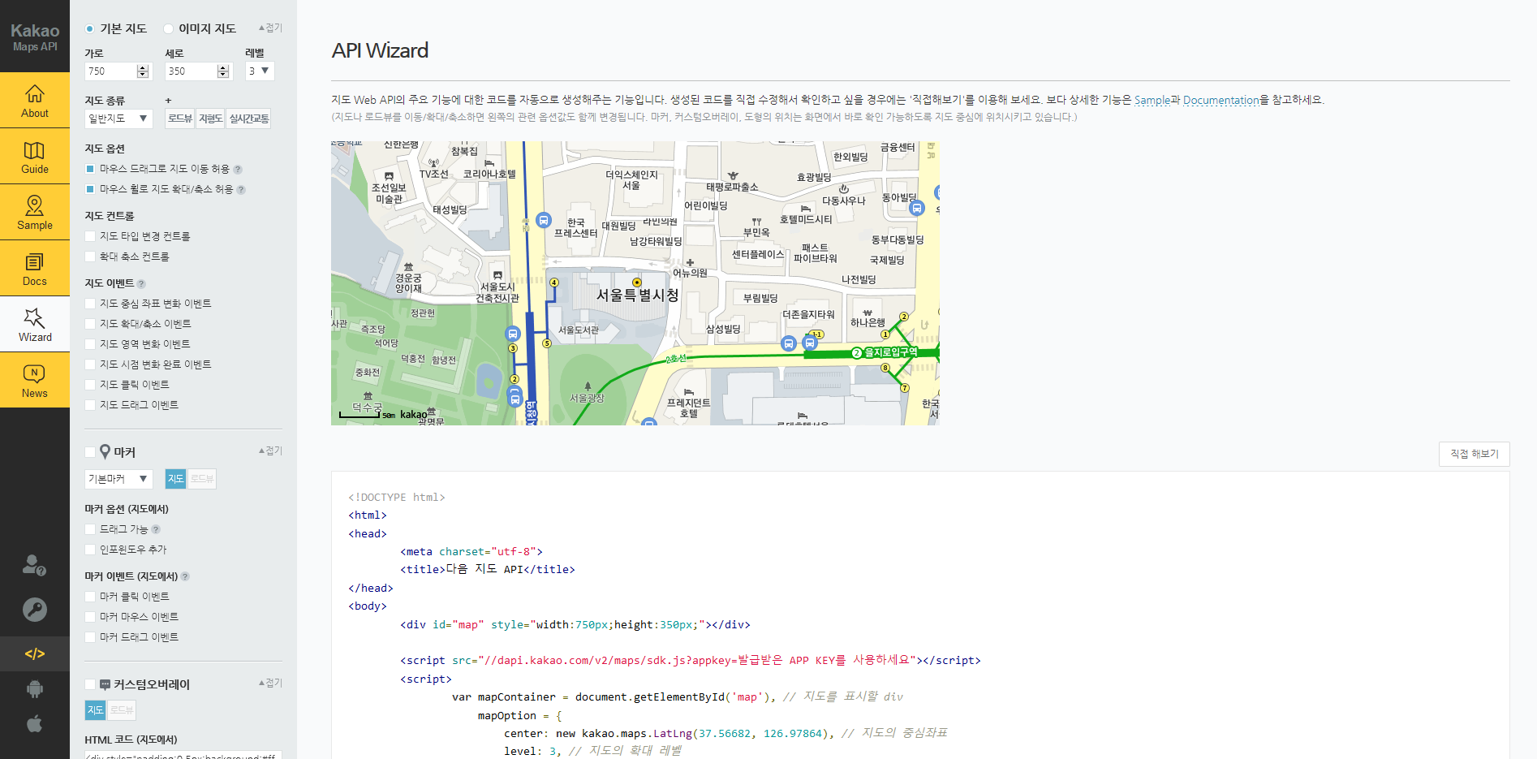Viewport: 1537px width, 759px height.
Task: Enable 마커 드래그 이벤트 checkbox
Action: (90, 637)
